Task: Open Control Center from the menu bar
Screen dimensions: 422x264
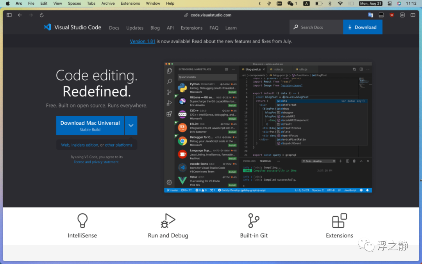Action: [390, 4]
